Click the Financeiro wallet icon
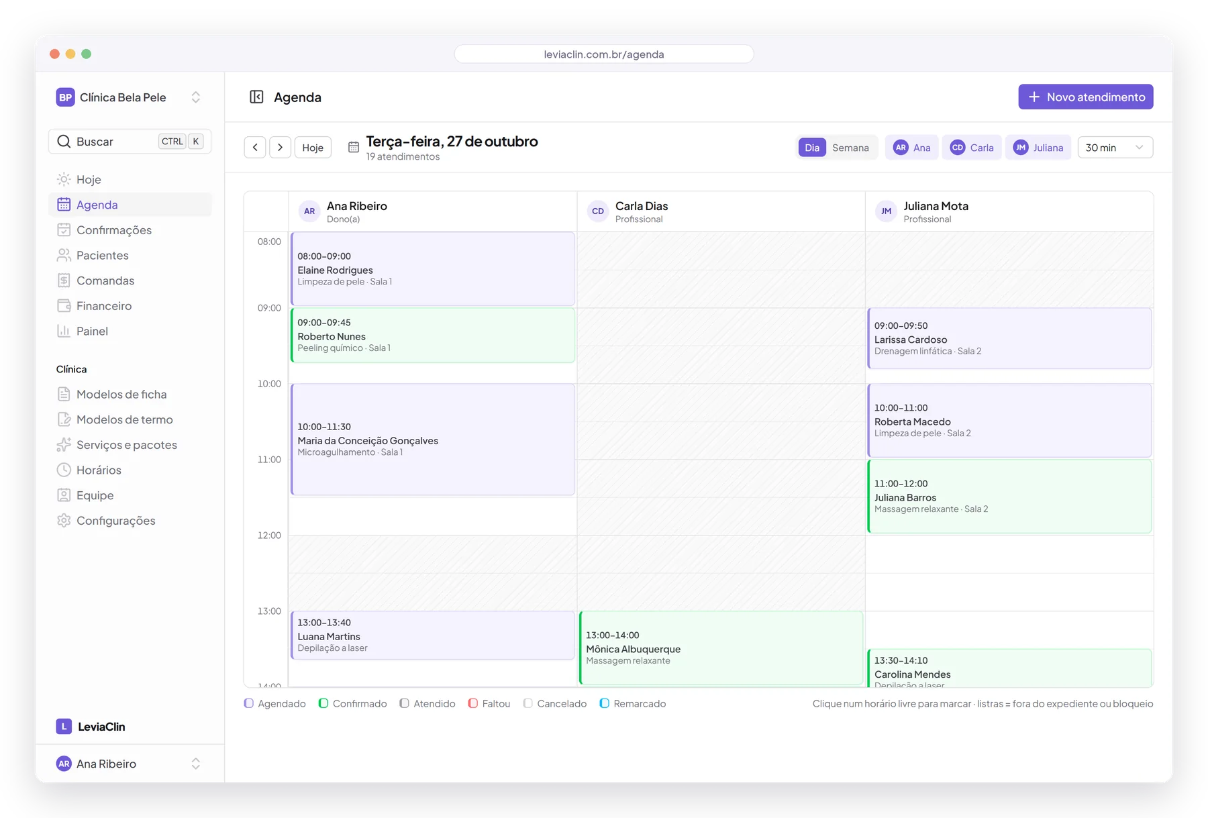The width and height of the screenshot is (1208, 818). [64, 305]
